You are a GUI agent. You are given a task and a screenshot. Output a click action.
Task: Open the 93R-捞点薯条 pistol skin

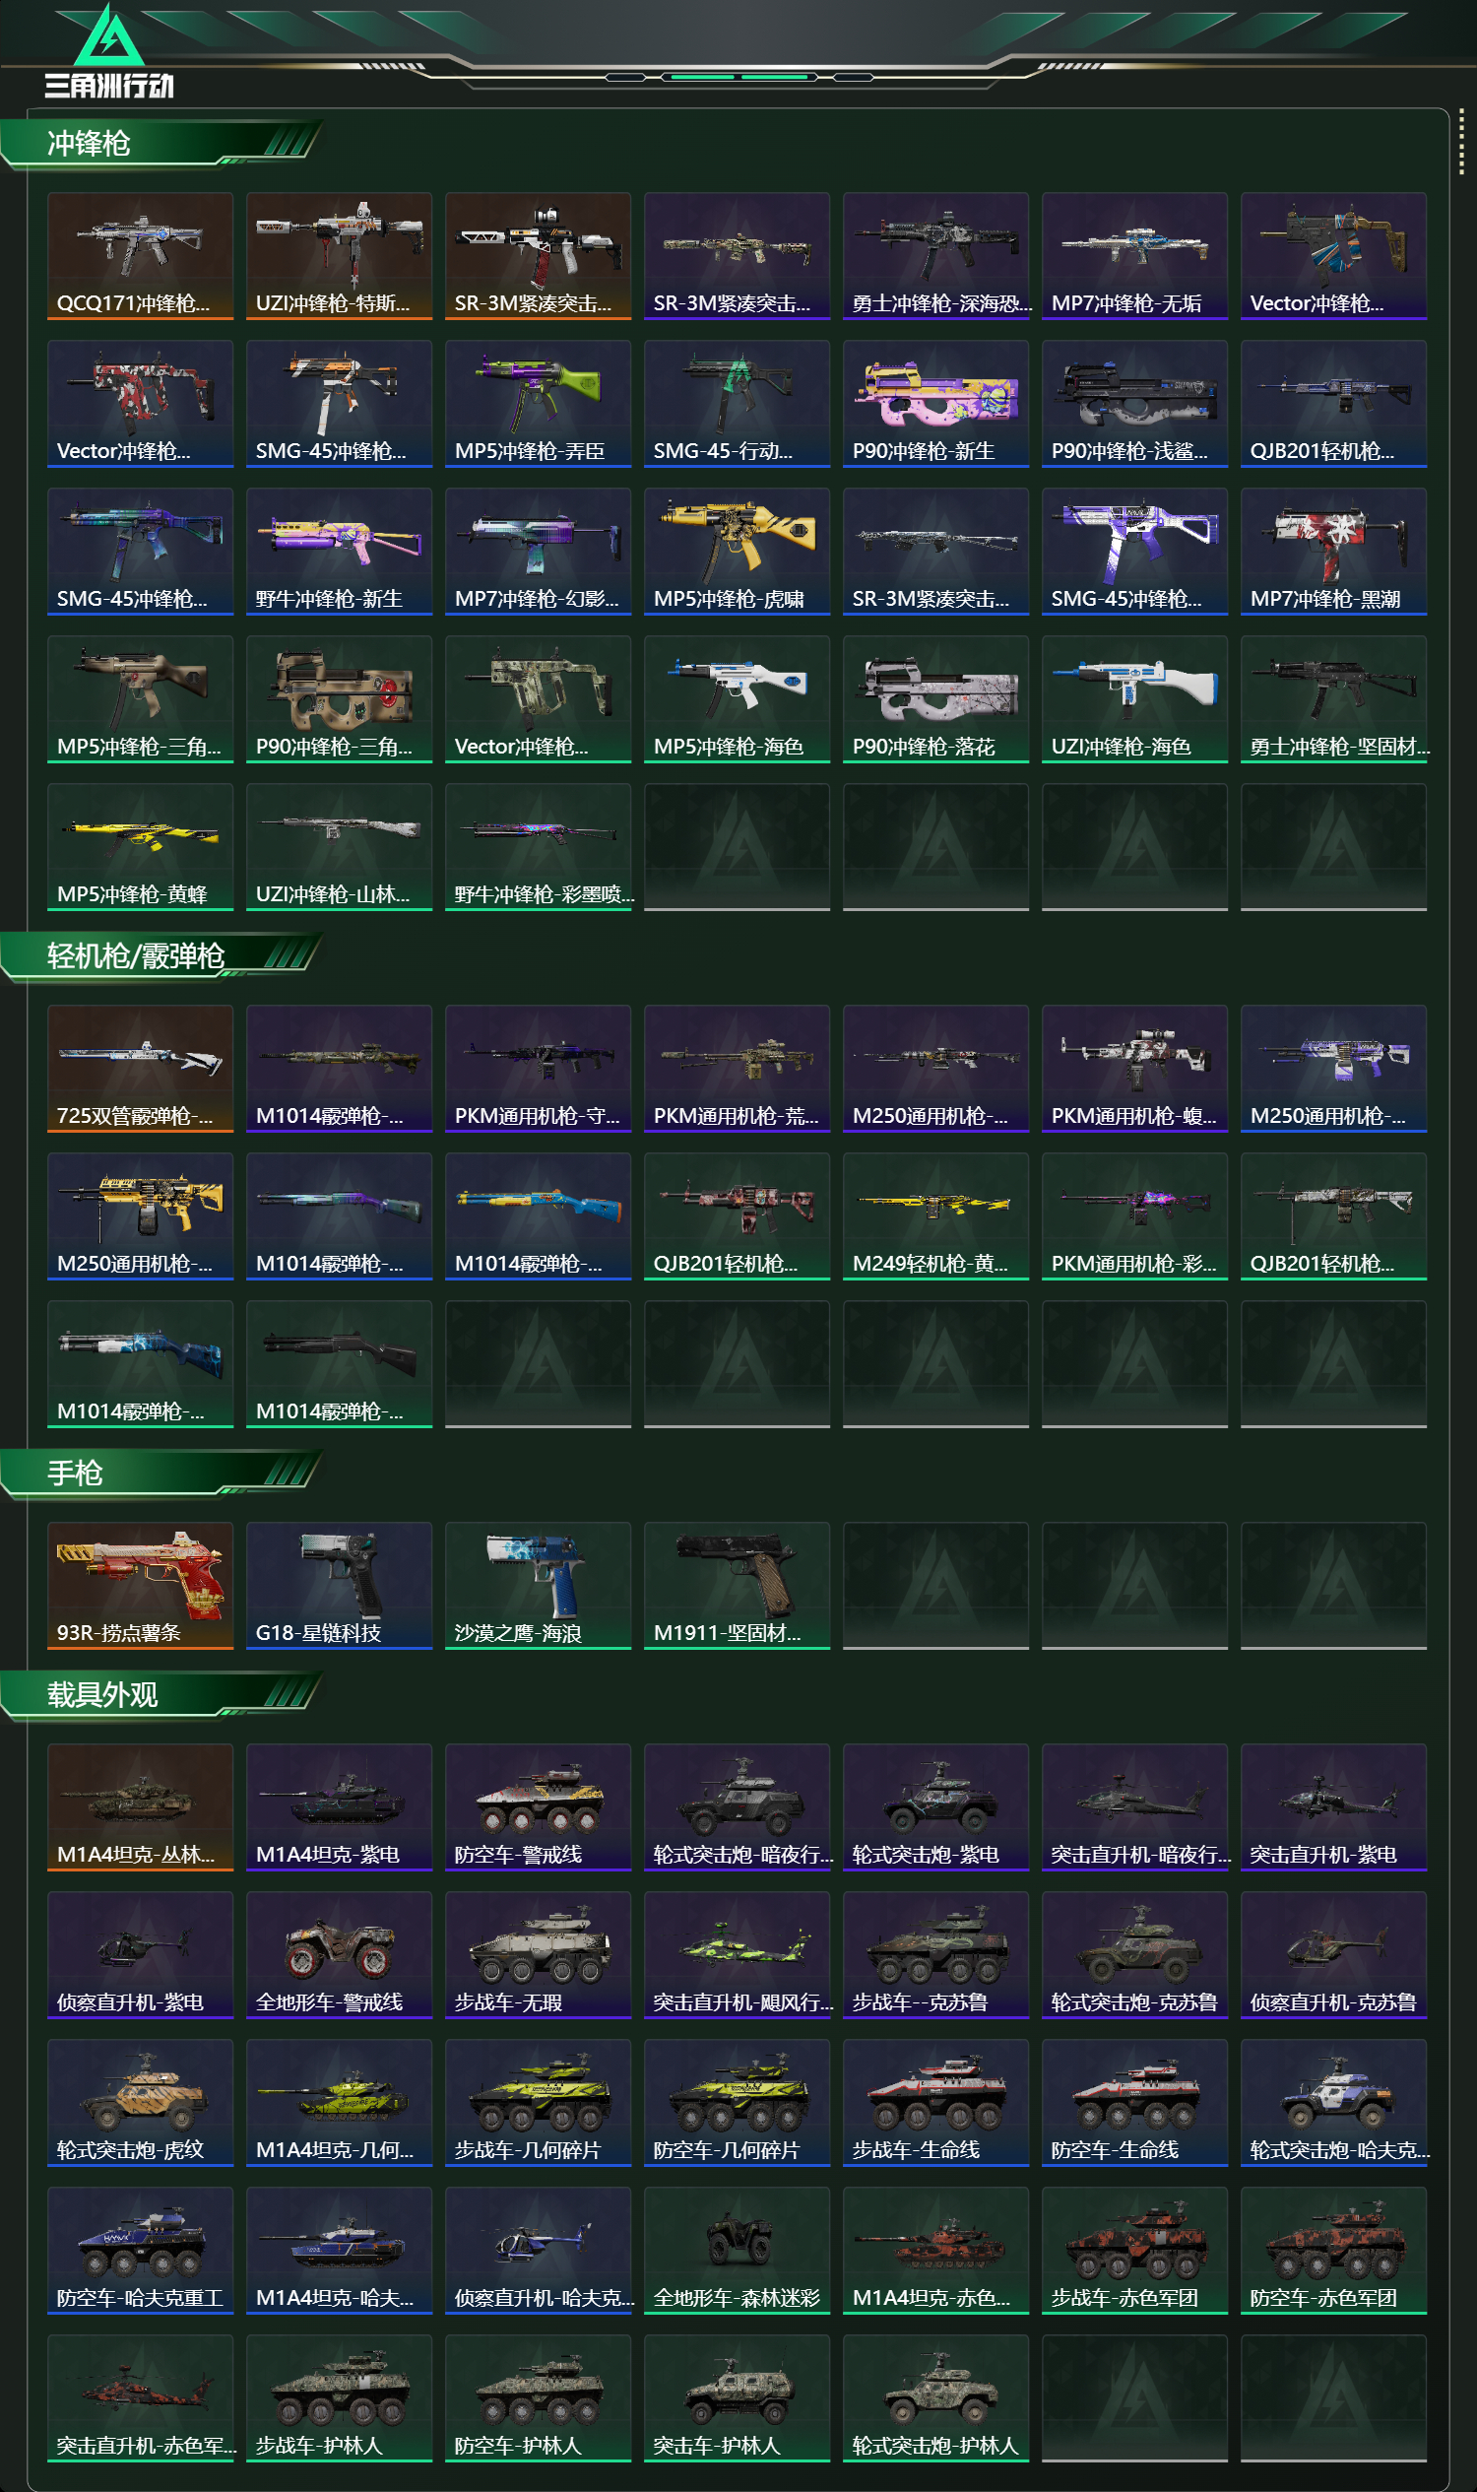[x=141, y=1586]
